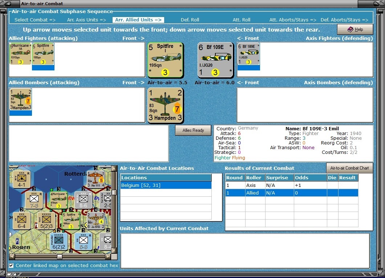Toggle Center linked map on selected combat hex
Image resolution: width=385 pixels, height=278 pixels.
[x=11, y=265]
